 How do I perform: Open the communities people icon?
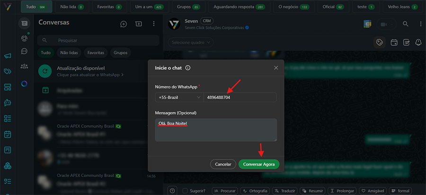[24, 67]
